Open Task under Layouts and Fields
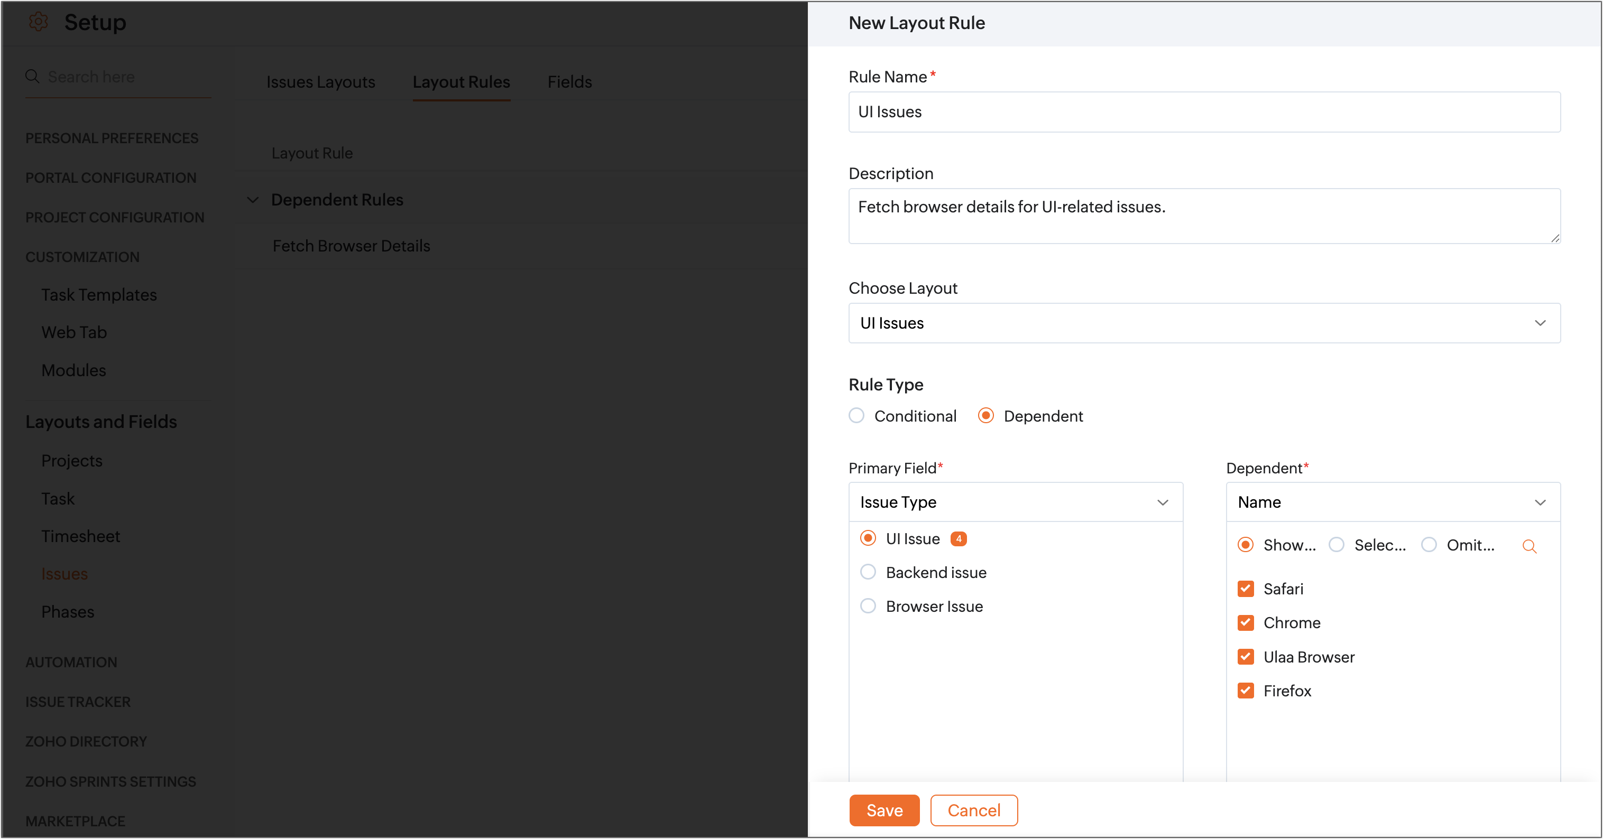 coord(58,499)
